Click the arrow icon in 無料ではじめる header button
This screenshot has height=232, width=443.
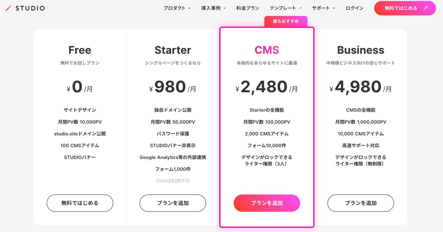426,8
